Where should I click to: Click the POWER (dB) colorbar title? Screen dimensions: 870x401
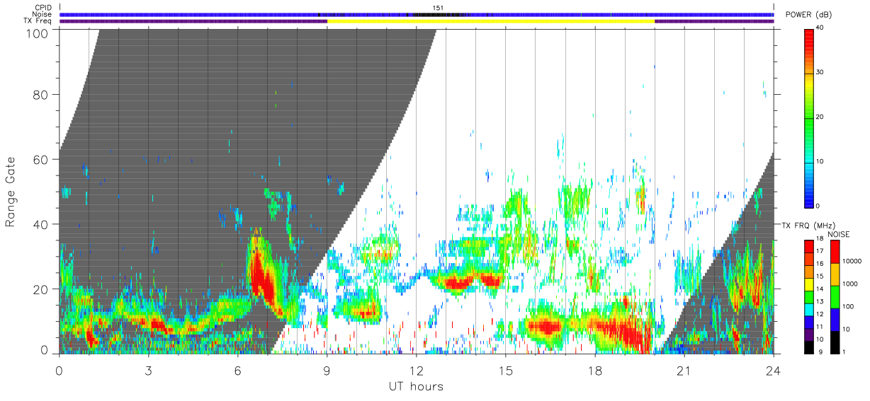click(x=808, y=15)
